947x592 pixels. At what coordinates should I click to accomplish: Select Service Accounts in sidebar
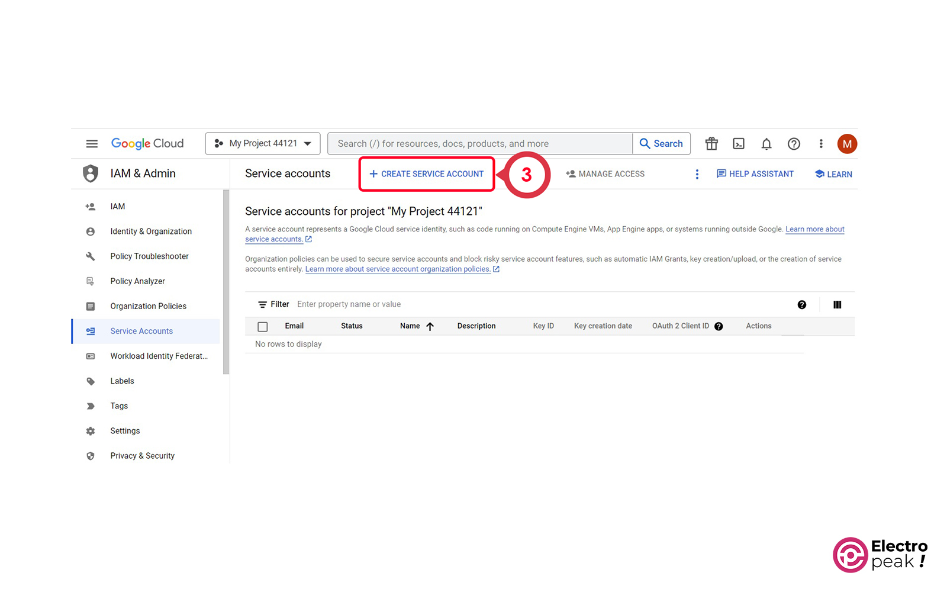146,332
